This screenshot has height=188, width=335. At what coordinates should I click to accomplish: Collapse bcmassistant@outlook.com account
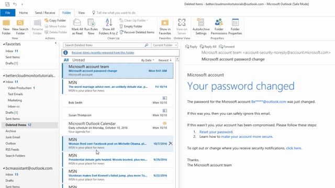[x=4, y=168]
